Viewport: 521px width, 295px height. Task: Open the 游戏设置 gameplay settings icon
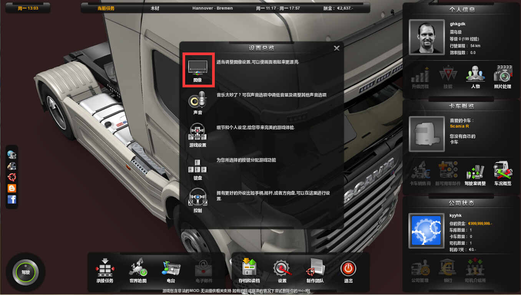tap(197, 136)
